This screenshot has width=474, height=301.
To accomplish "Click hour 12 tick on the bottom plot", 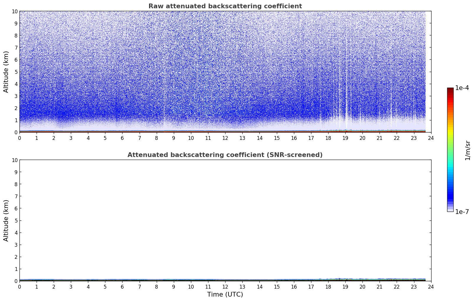I will click(225, 287).
